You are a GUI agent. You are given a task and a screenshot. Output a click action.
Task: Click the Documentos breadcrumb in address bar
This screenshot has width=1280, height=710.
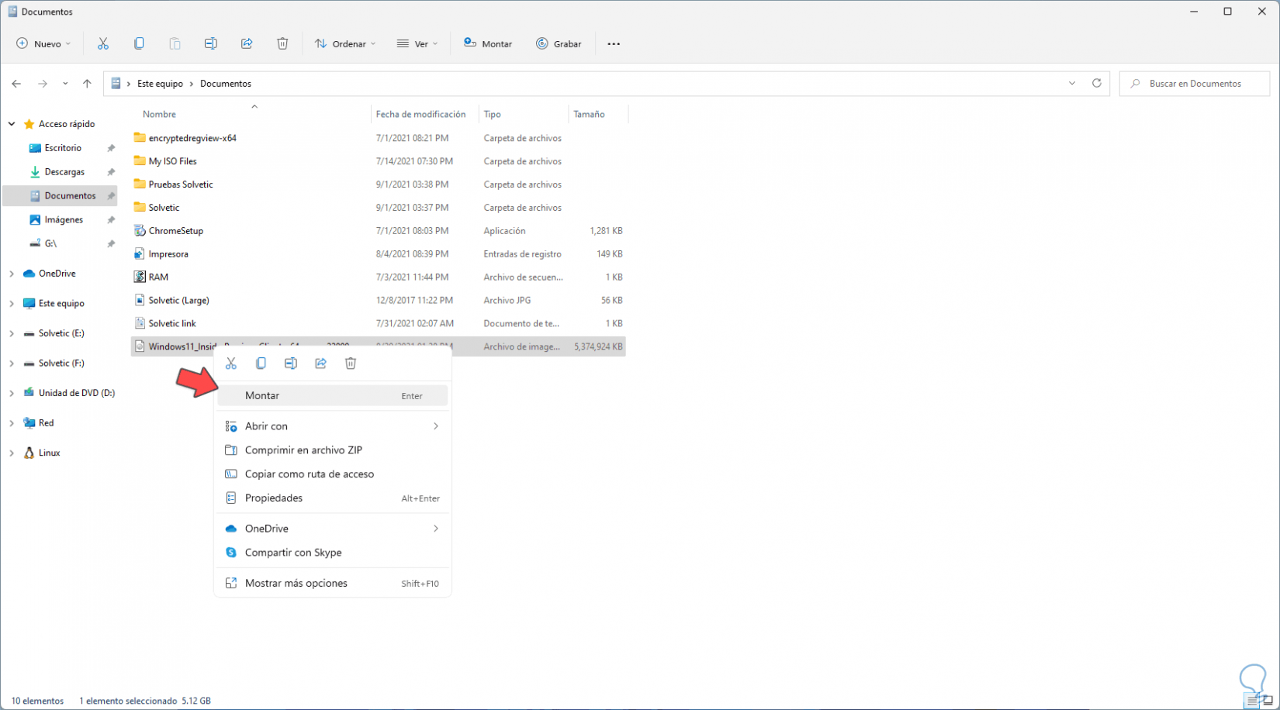coord(226,84)
